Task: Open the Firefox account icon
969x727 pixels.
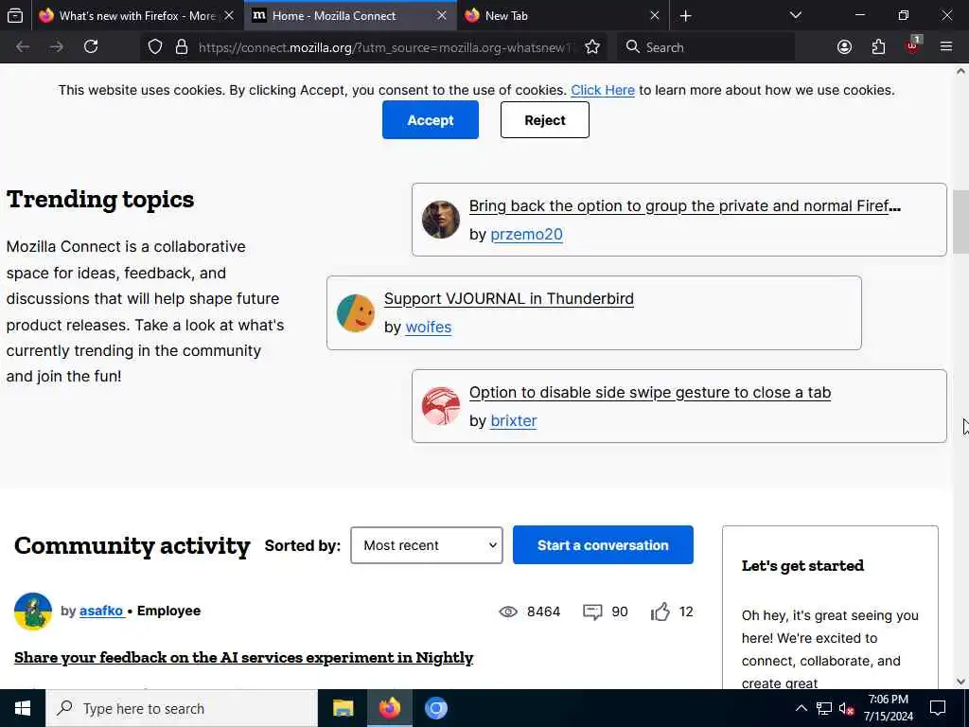Action: click(x=844, y=47)
